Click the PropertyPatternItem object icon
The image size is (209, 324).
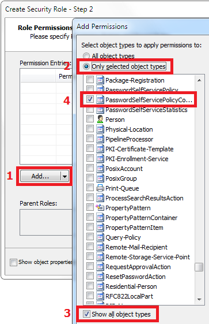(x=100, y=228)
